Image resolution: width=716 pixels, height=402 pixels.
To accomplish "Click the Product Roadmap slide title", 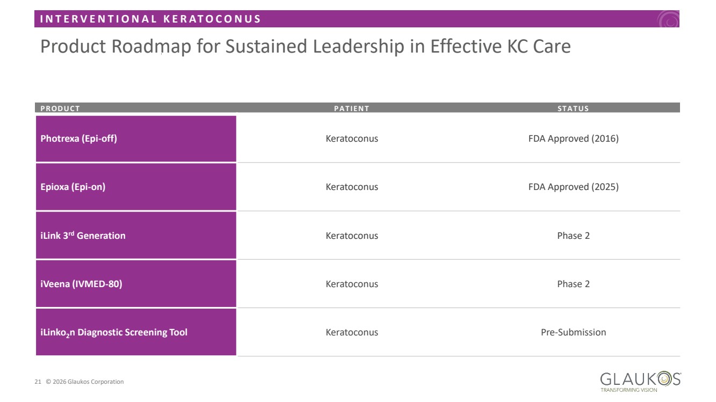I will tap(305, 47).
